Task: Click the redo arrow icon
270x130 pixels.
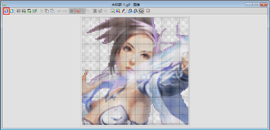Action: pos(64,11)
